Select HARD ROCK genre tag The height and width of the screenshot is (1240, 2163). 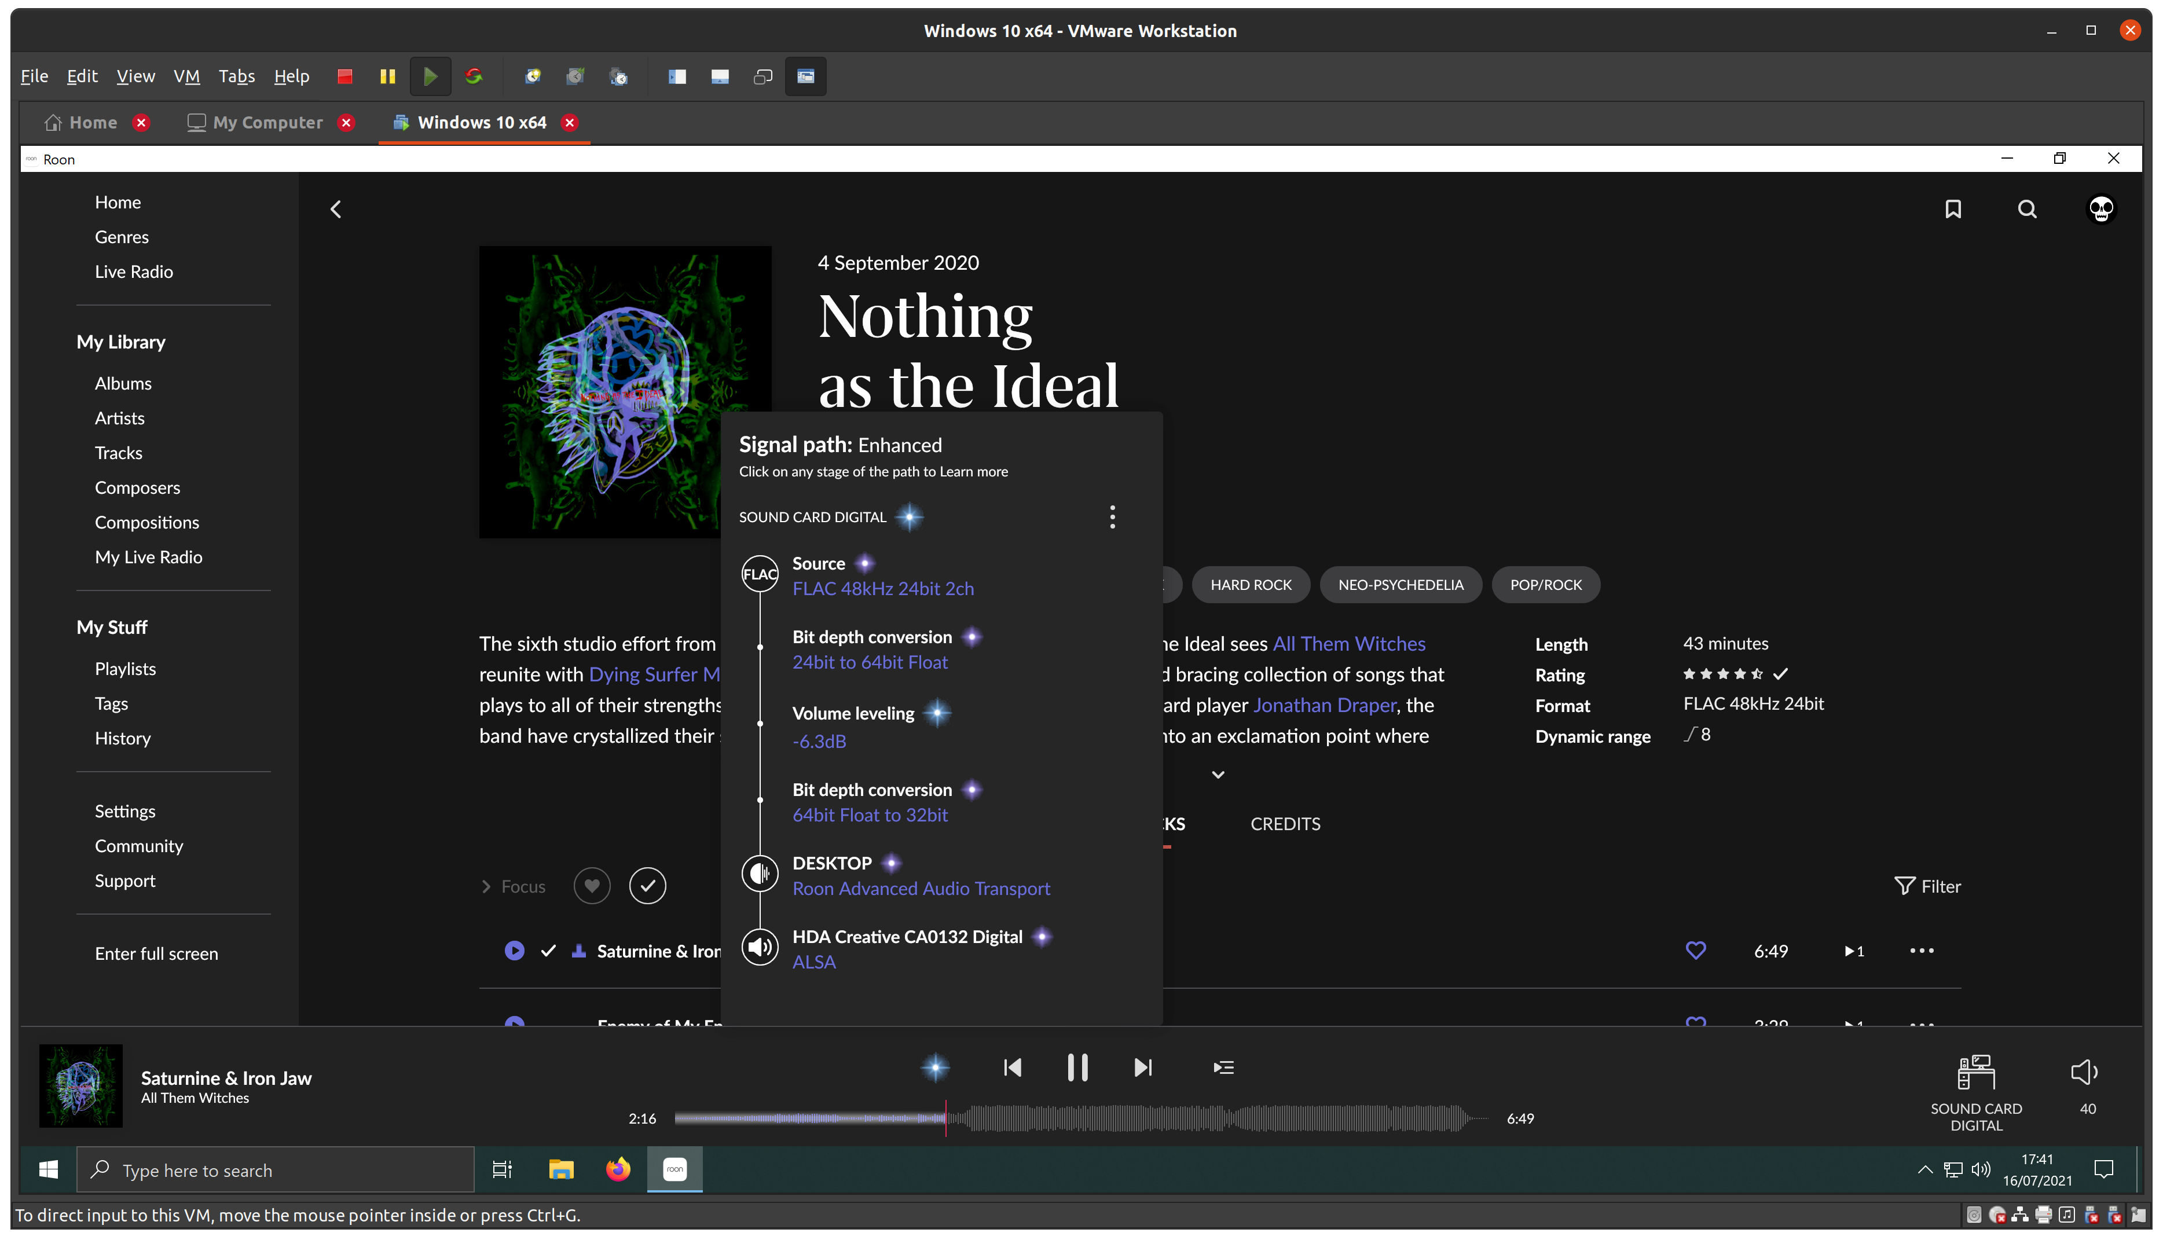click(x=1251, y=585)
